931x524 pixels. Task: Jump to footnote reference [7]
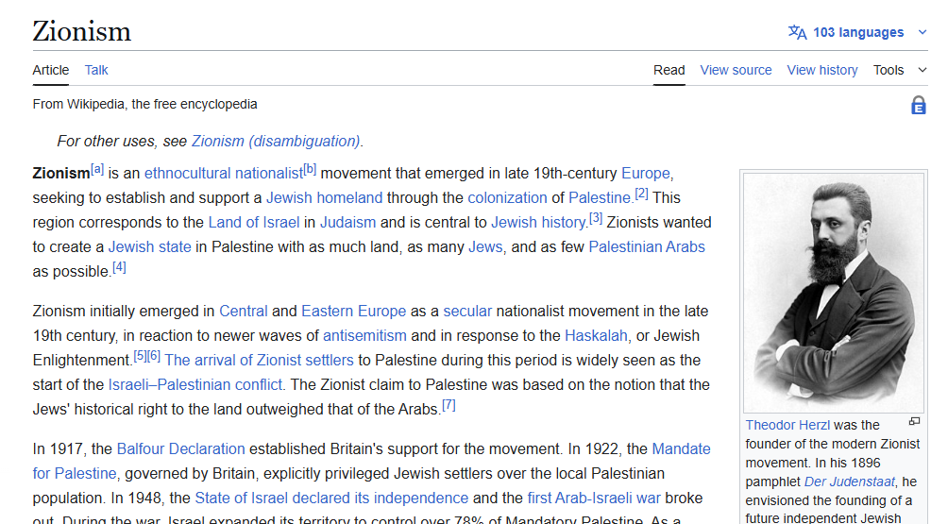449,406
